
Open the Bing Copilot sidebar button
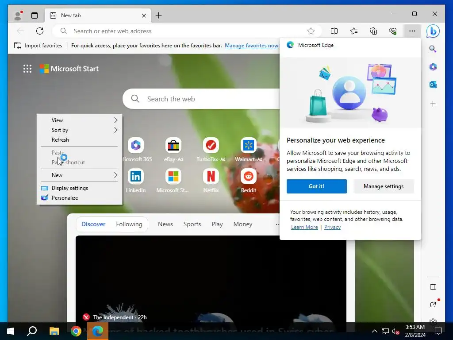[x=433, y=31]
